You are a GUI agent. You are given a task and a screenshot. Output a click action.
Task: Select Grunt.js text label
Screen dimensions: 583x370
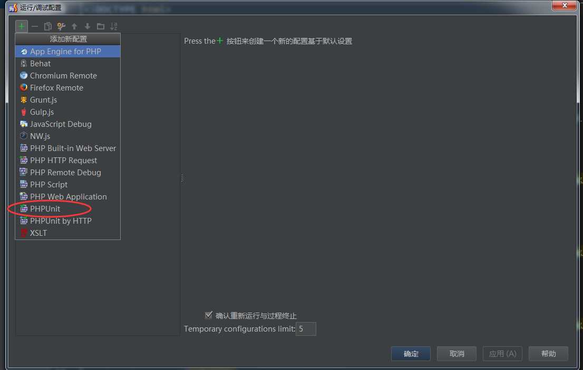point(44,100)
